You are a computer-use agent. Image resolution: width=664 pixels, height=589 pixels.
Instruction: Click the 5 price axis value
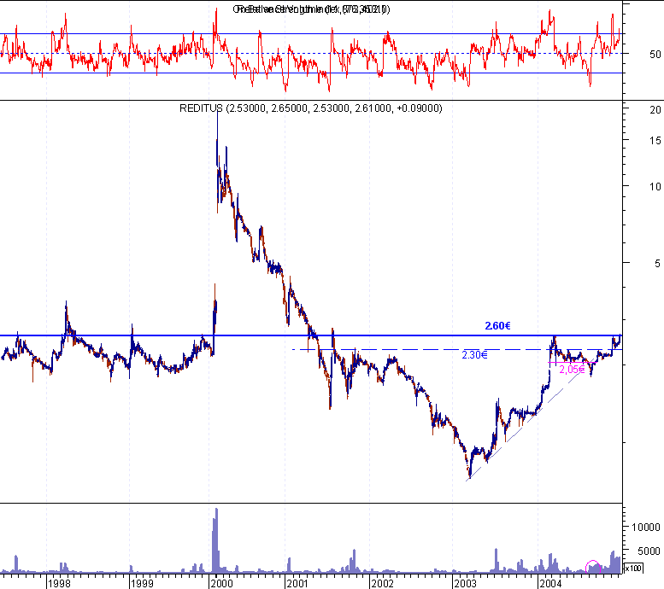[x=657, y=264]
